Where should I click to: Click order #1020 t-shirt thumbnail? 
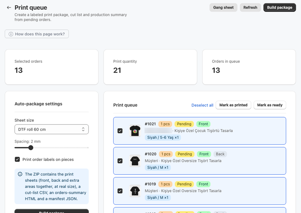point(135,161)
